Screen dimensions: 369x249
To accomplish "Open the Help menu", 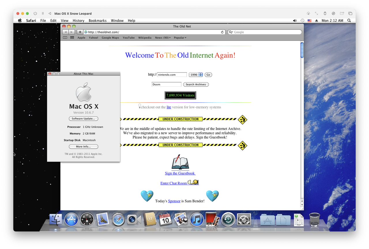I will [131, 21].
